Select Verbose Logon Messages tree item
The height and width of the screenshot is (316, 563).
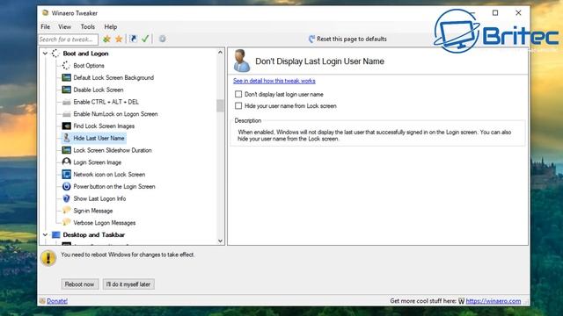pyautogui.click(x=105, y=223)
